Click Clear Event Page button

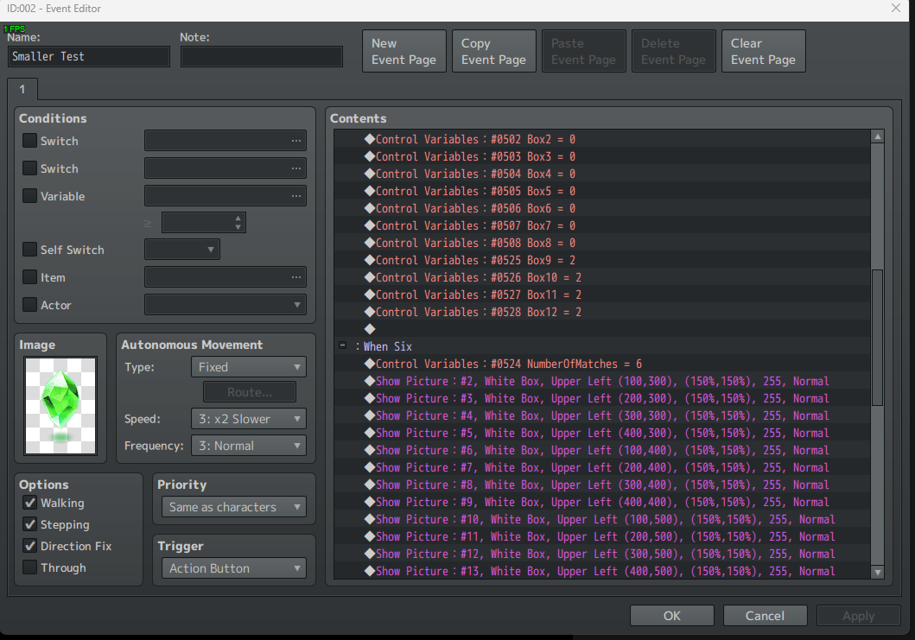click(x=763, y=51)
